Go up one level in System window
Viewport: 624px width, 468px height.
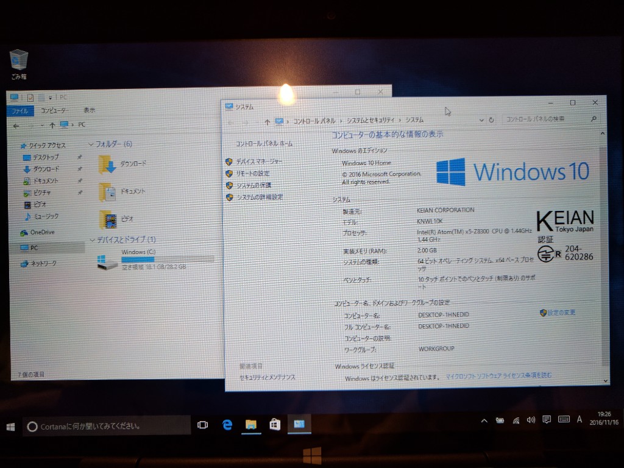point(267,122)
